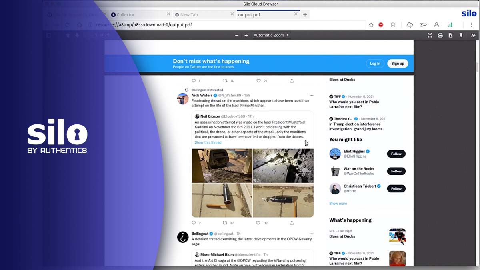Open more options on Nick Waters tweet
The image size is (480, 270).
(311, 95)
